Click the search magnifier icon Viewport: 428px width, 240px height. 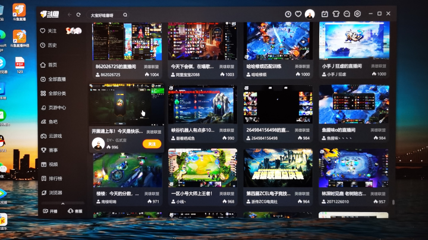coord(125,15)
